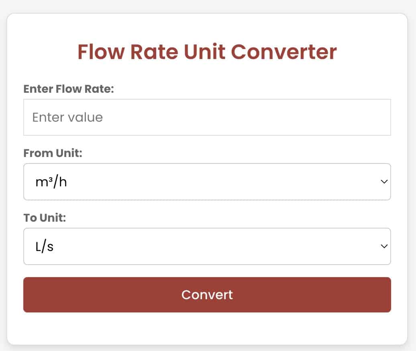The width and height of the screenshot is (416, 351).
Task: Click the Flow Rate Unit Converter heading
Action: 207,52
